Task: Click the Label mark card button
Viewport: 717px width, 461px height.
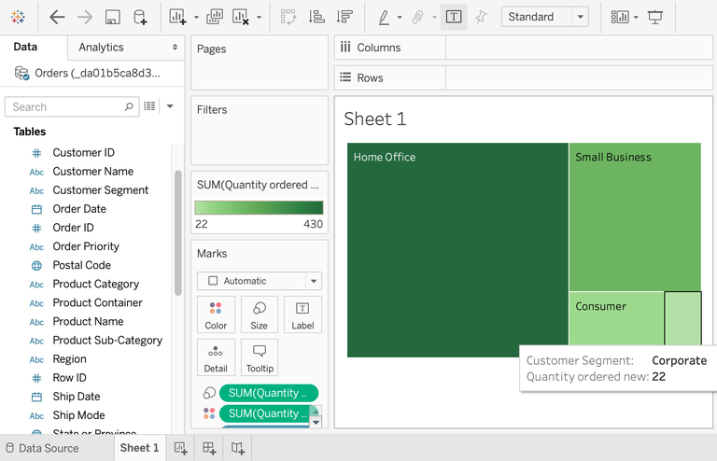Action: [x=302, y=314]
